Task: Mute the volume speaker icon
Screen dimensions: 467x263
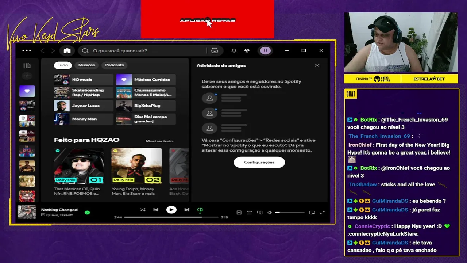Action: tap(270, 213)
